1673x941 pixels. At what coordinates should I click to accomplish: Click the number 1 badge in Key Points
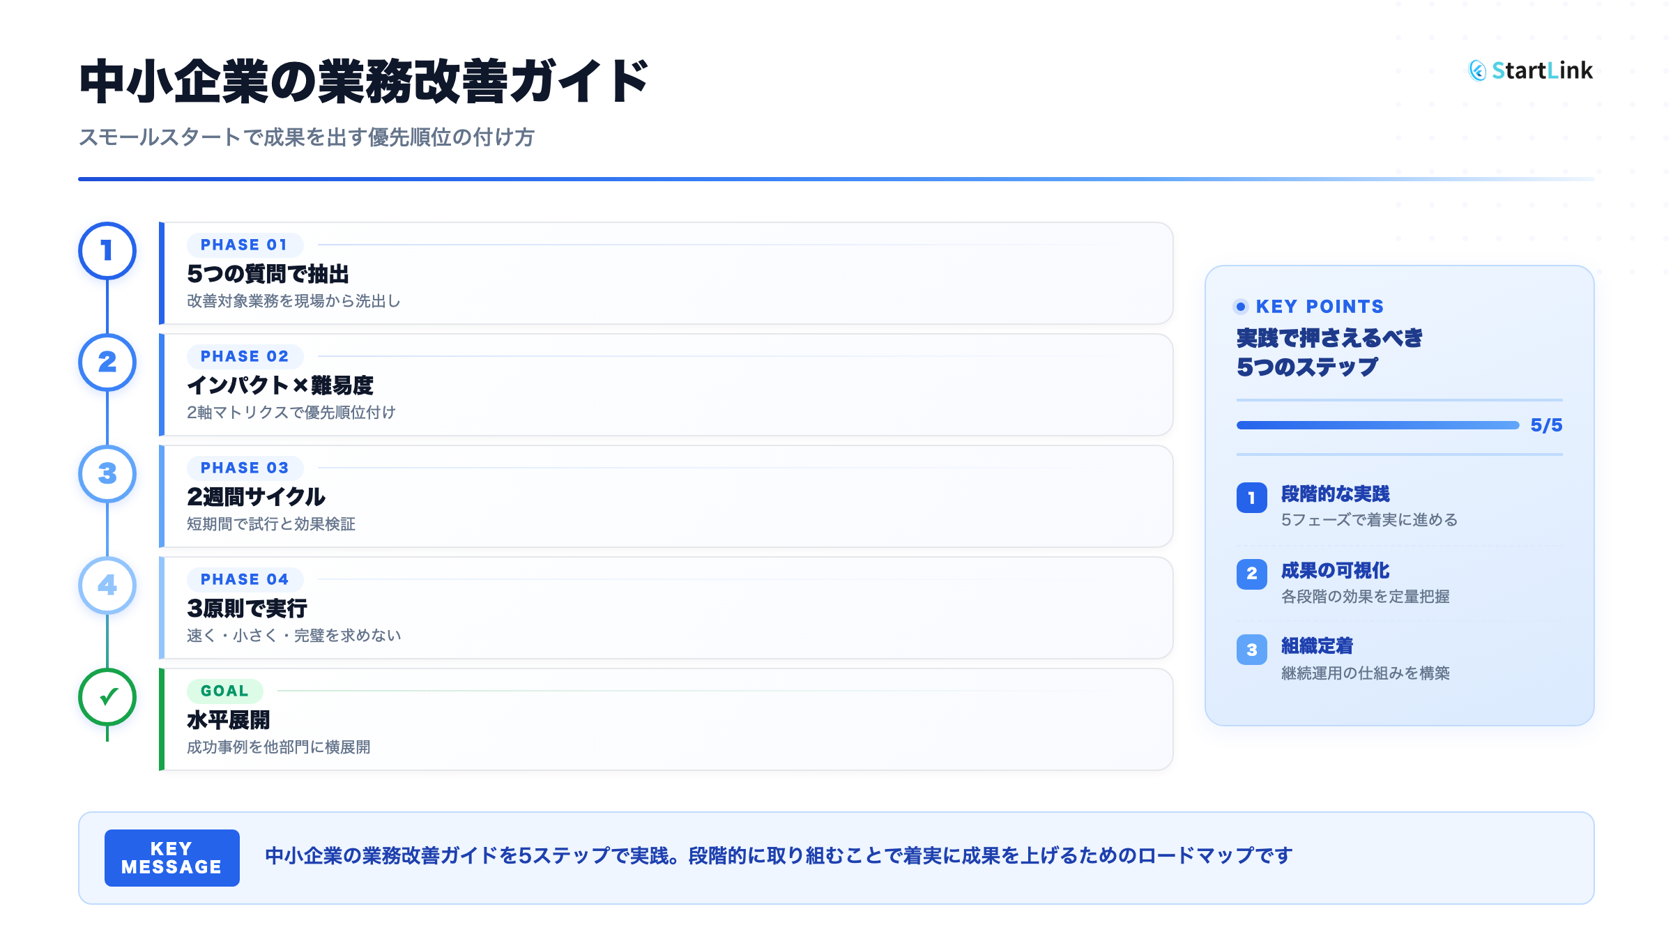pyautogui.click(x=1251, y=498)
